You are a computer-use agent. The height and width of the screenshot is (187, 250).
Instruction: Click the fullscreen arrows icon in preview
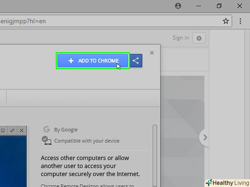point(12,131)
